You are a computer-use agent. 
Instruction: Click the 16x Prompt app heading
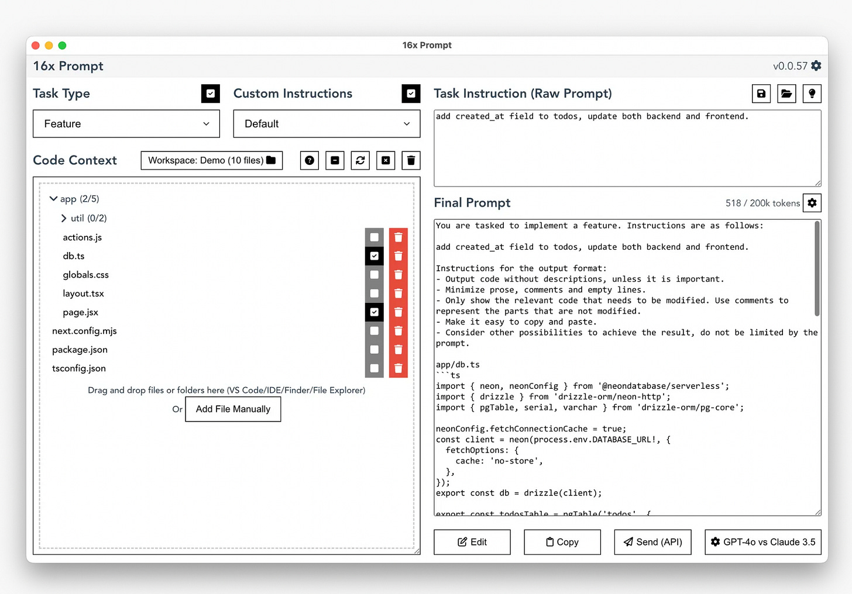click(x=68, y=66)
